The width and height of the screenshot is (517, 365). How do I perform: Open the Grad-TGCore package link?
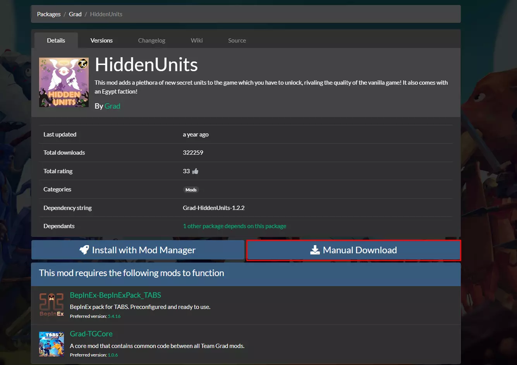point(91,334)
